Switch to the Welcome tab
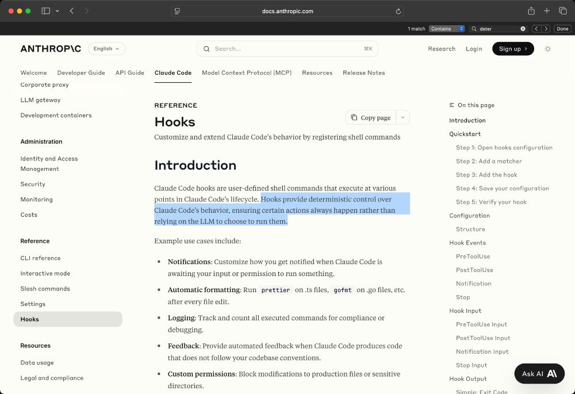575x394 pixels. 34,72
